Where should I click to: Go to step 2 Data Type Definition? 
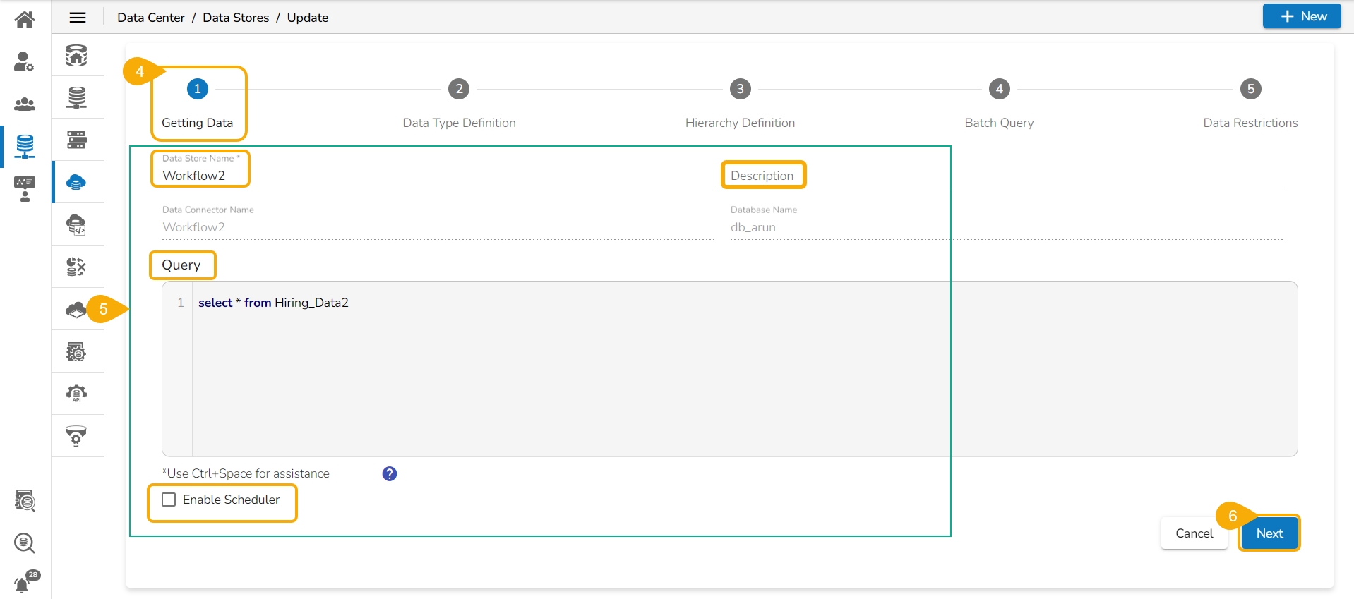(x=459, y=90)
